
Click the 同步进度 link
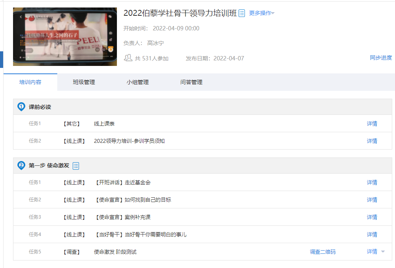click(x=381, y=58)
